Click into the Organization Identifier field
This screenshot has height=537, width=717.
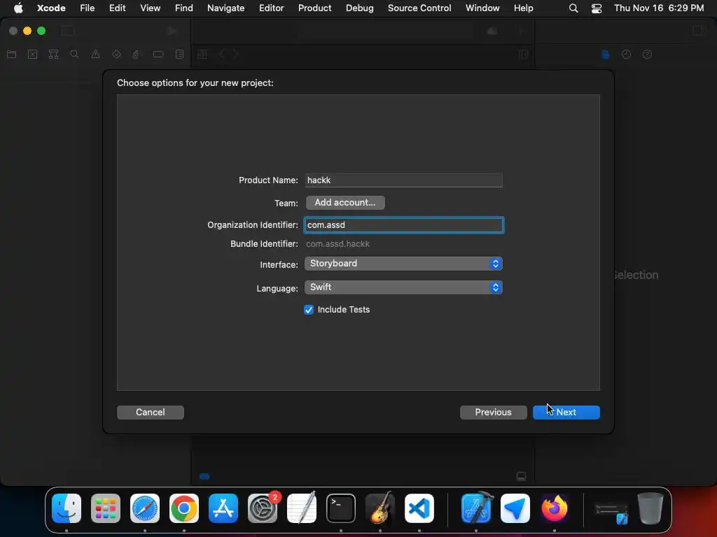(x=404, y=225)
